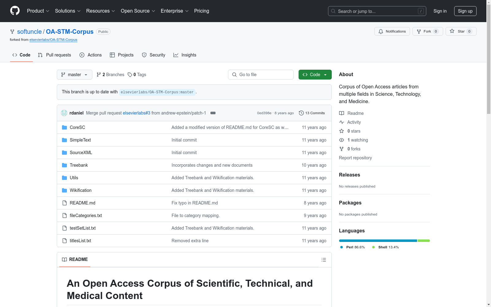
Task: Open the 13 Commits history
Action: 312,113
